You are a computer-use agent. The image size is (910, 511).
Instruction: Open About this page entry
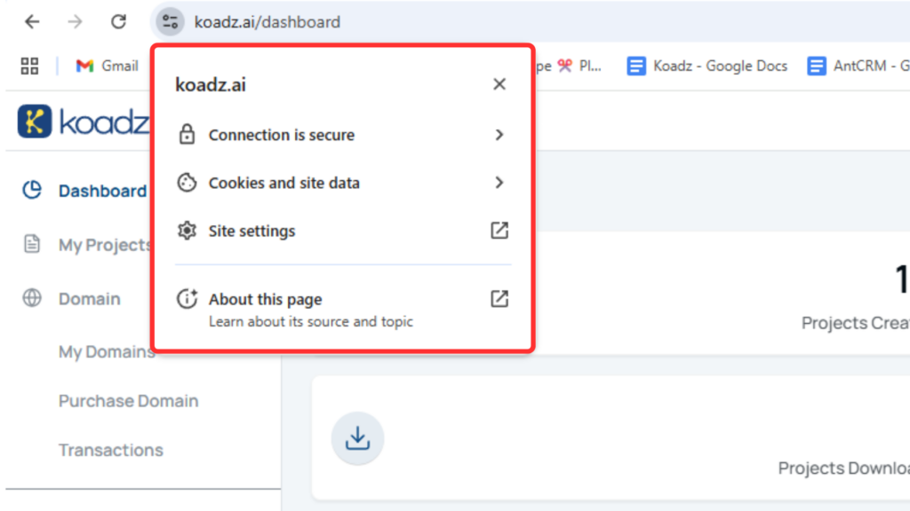(x=265, y=300)
